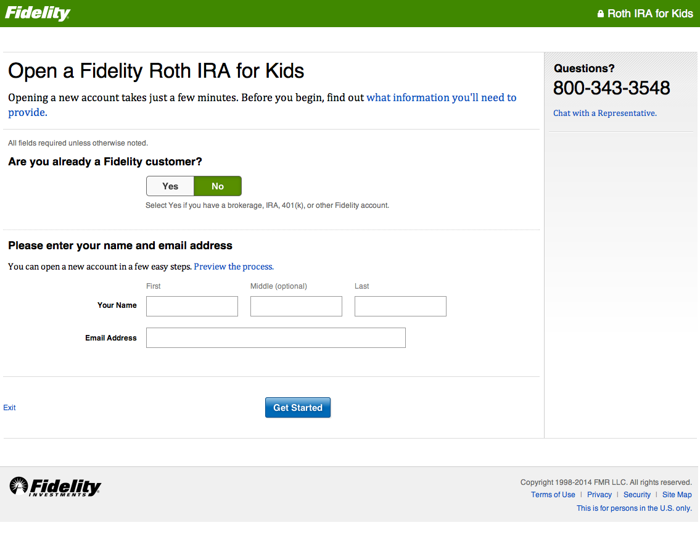Viewport: 700px width, 533px height.
Task: Click the Fidelity logo in header
Action: point(38,13)
